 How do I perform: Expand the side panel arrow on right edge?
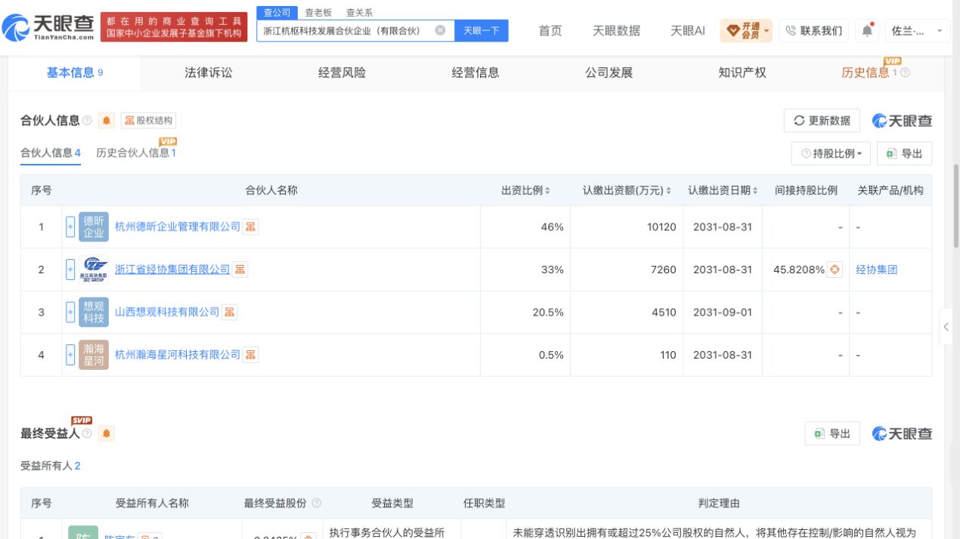click(946, 328)
